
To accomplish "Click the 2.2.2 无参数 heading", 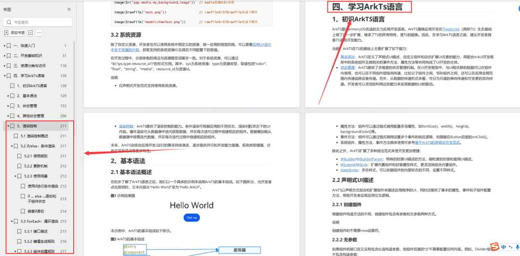I will coord(345,240).
